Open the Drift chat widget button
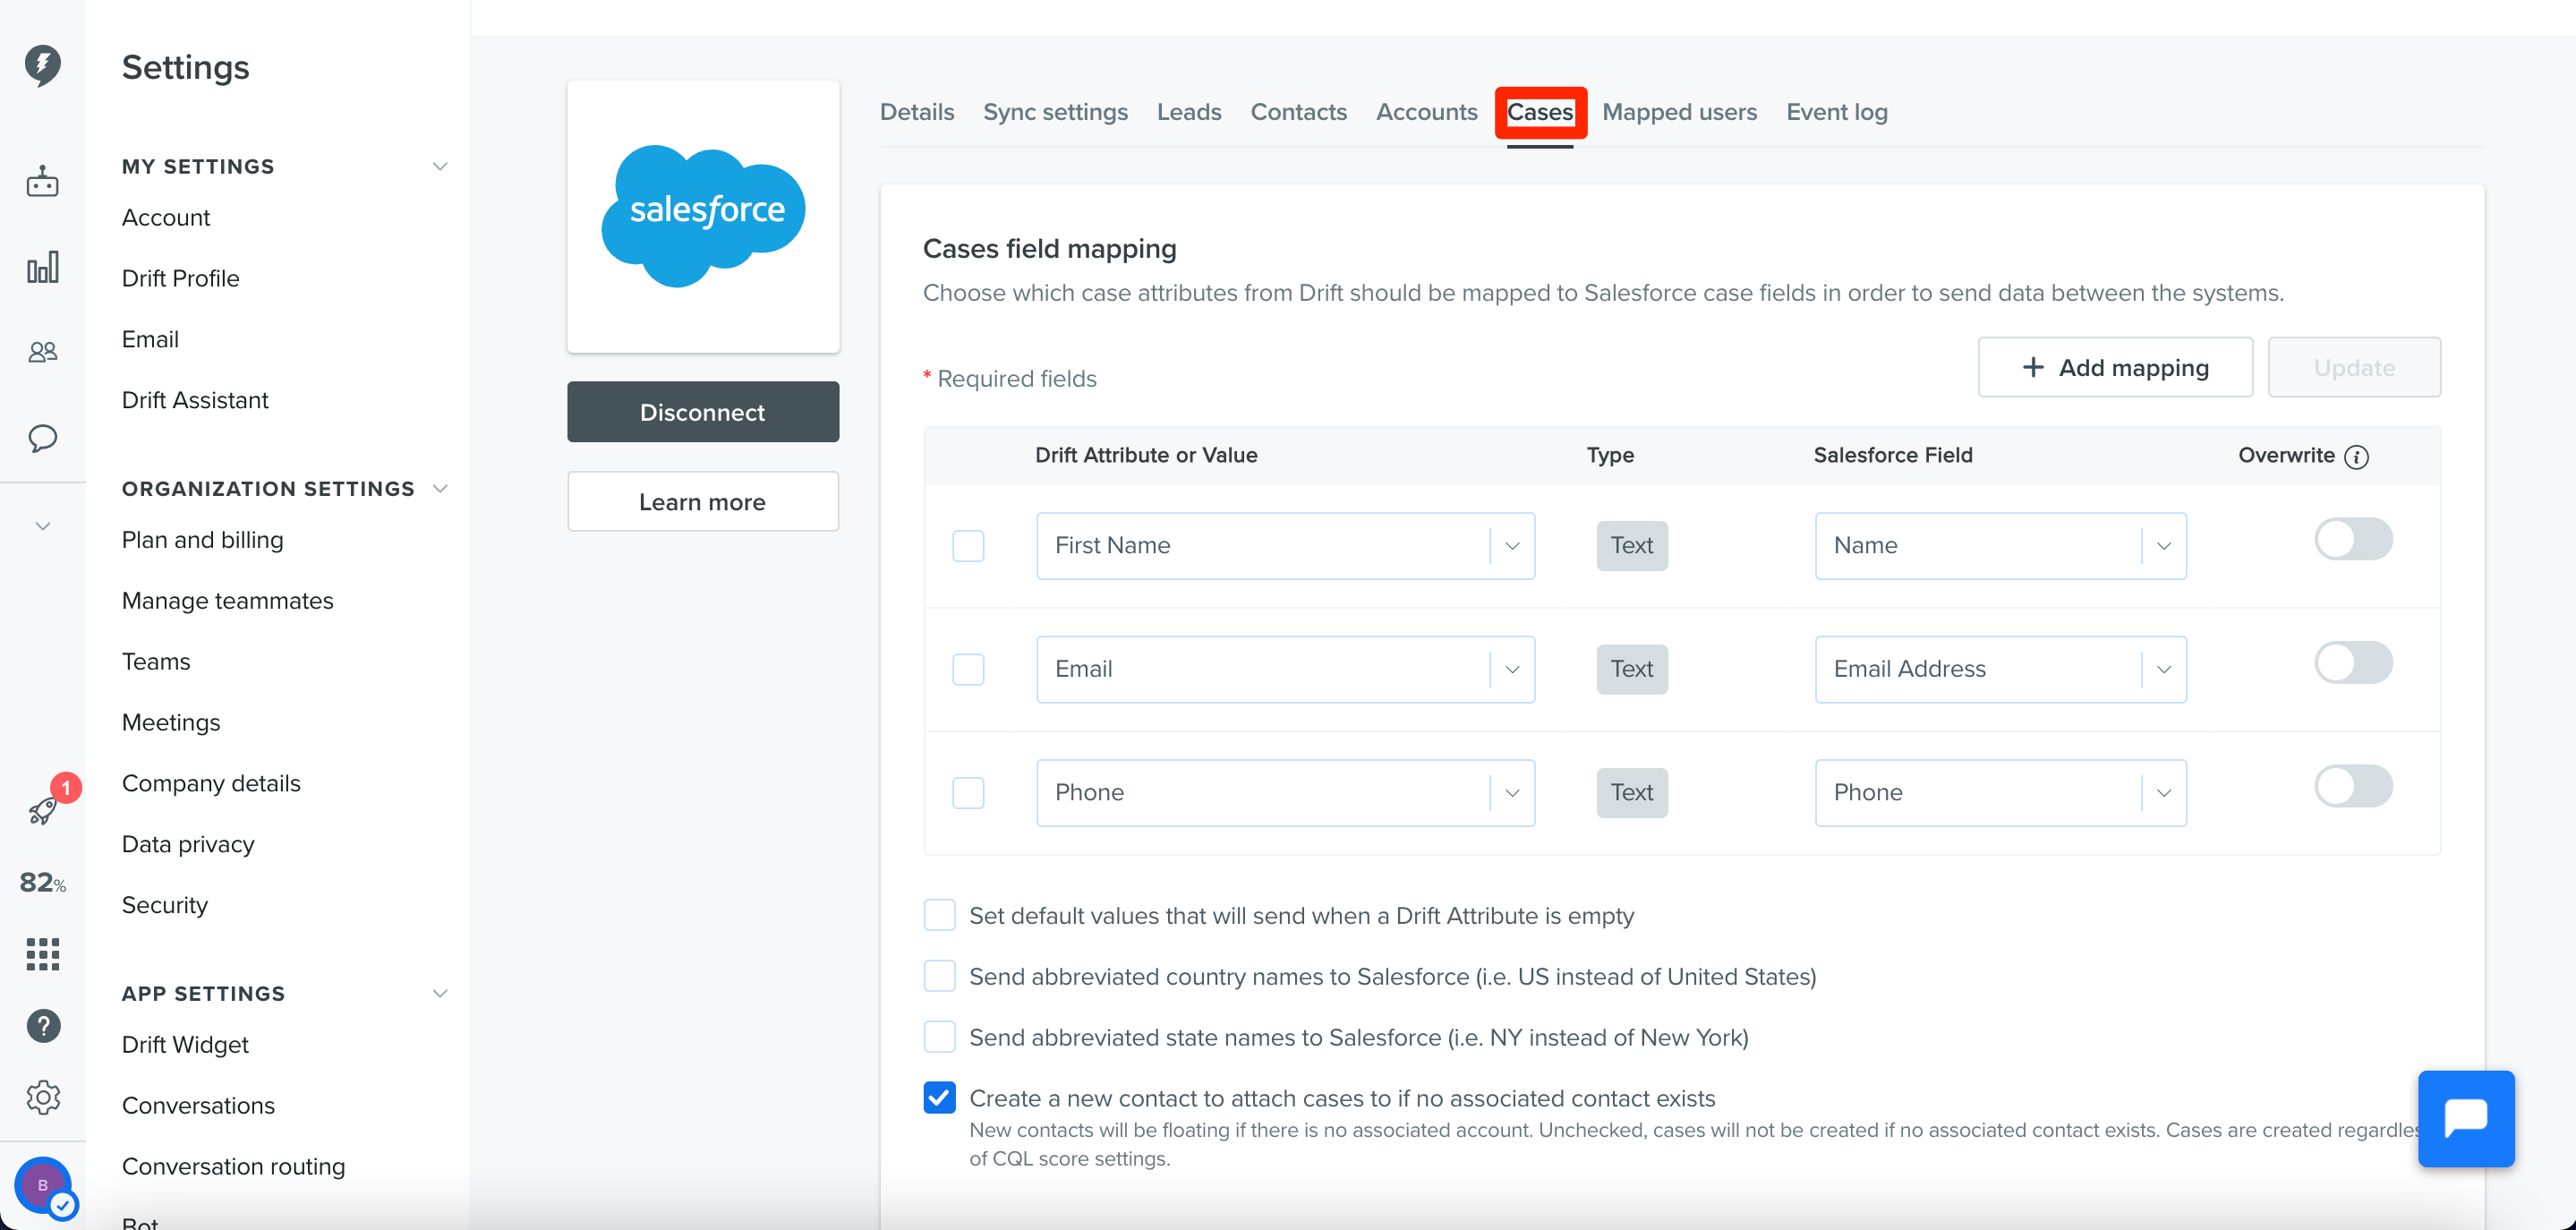The height and width of the screenshot is (1230, 2576). (x=2465, y=1118)
